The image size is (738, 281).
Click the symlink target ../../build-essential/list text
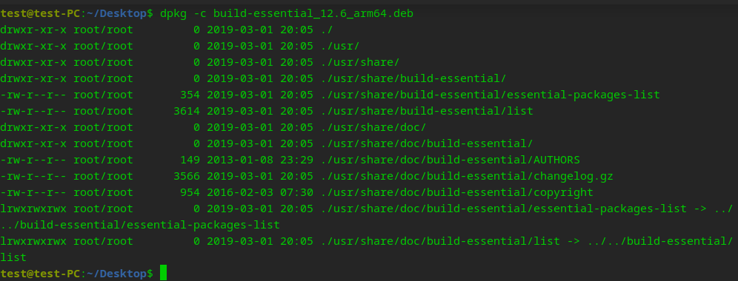(x=660, y=242)
